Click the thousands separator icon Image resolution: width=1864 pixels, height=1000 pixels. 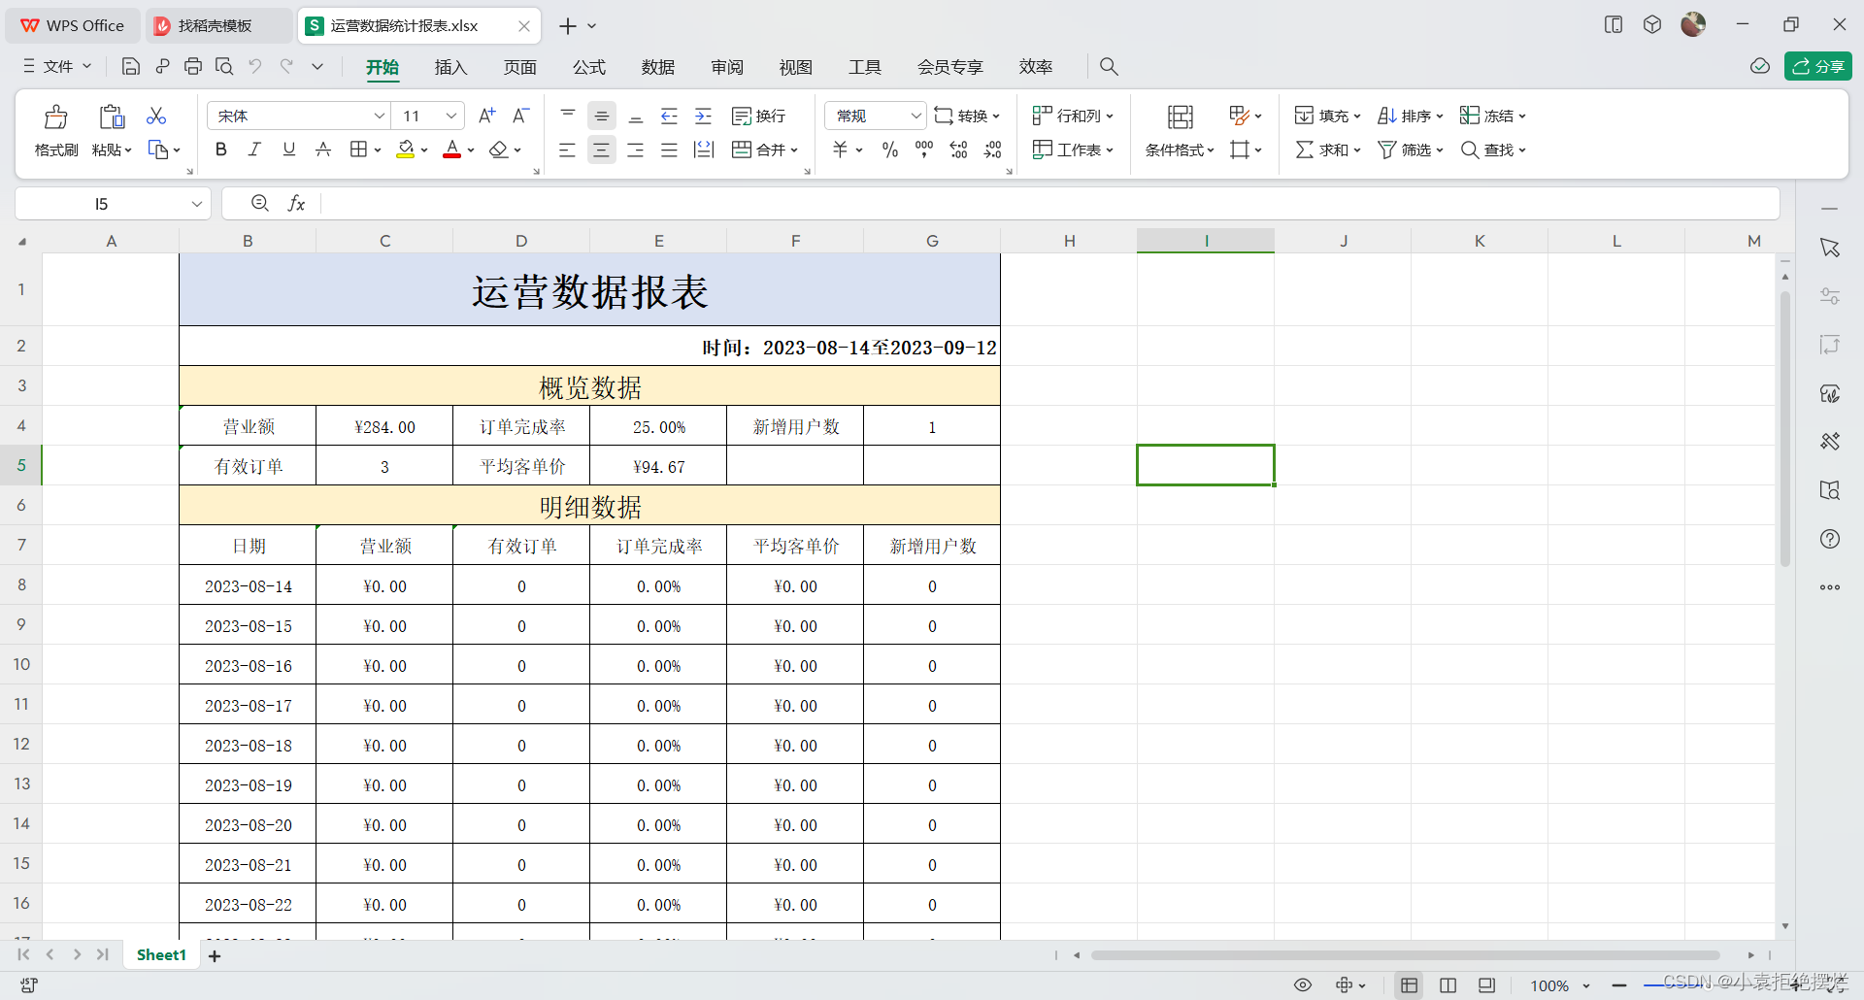(924, 150)
